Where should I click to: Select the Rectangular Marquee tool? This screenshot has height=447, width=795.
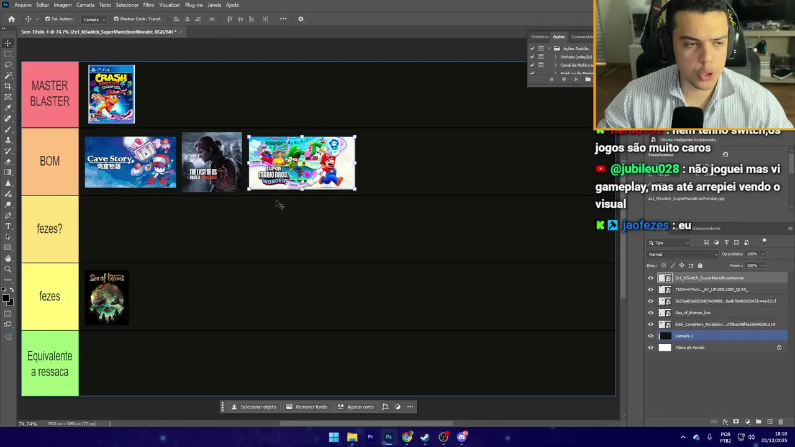(8, 54)
